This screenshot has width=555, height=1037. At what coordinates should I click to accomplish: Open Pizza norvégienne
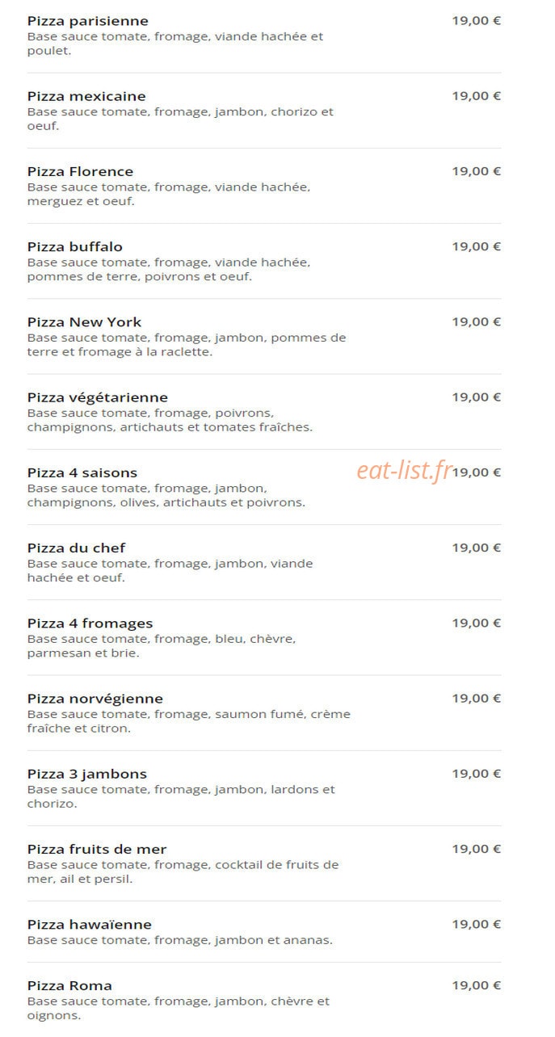[x=95, y=699]
